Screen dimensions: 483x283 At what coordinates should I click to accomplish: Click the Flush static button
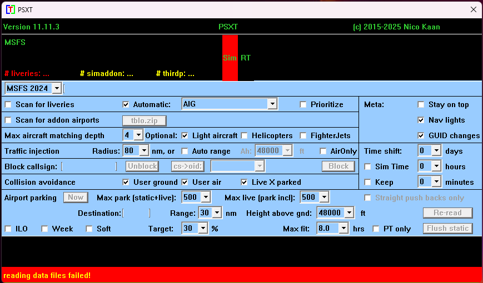(448, 229)
